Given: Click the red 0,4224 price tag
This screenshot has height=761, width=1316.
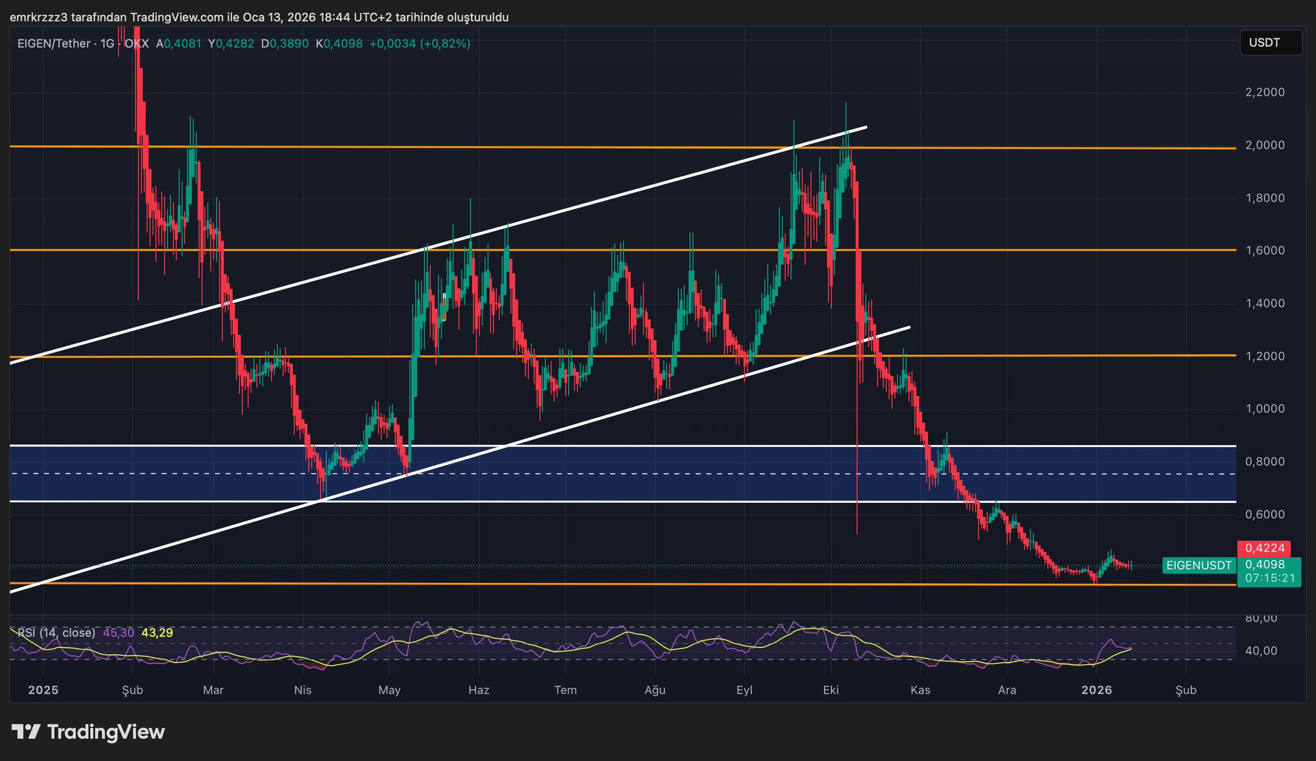Looking at the screenshot, I should pyautogui.click(x=1264, y=548).
